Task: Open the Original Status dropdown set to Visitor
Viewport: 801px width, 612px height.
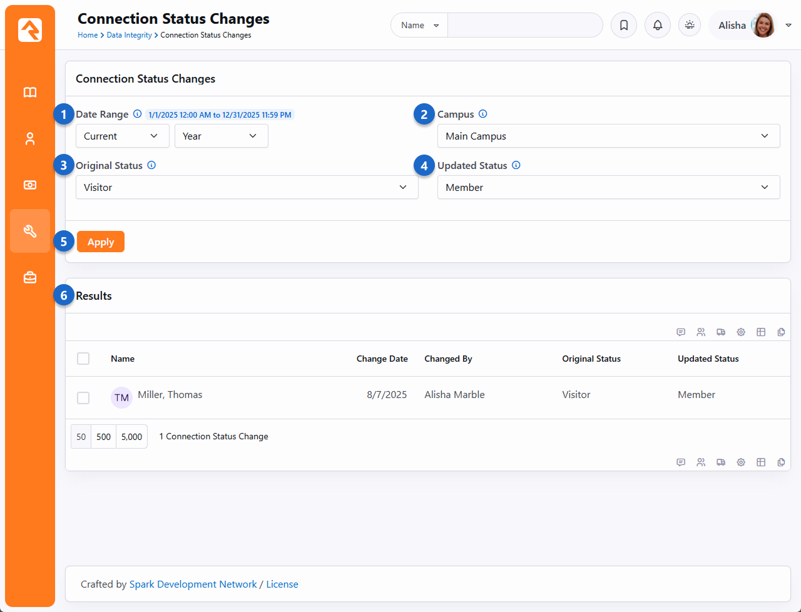Action: pyautogui.click(x=247, y=187)
